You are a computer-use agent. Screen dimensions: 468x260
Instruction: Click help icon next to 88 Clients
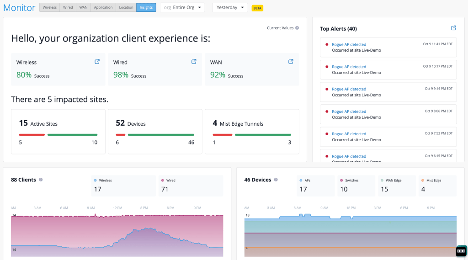click(41, 180)
